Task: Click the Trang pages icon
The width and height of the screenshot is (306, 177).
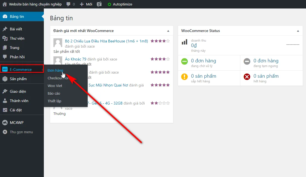Action: coord(5,48)
